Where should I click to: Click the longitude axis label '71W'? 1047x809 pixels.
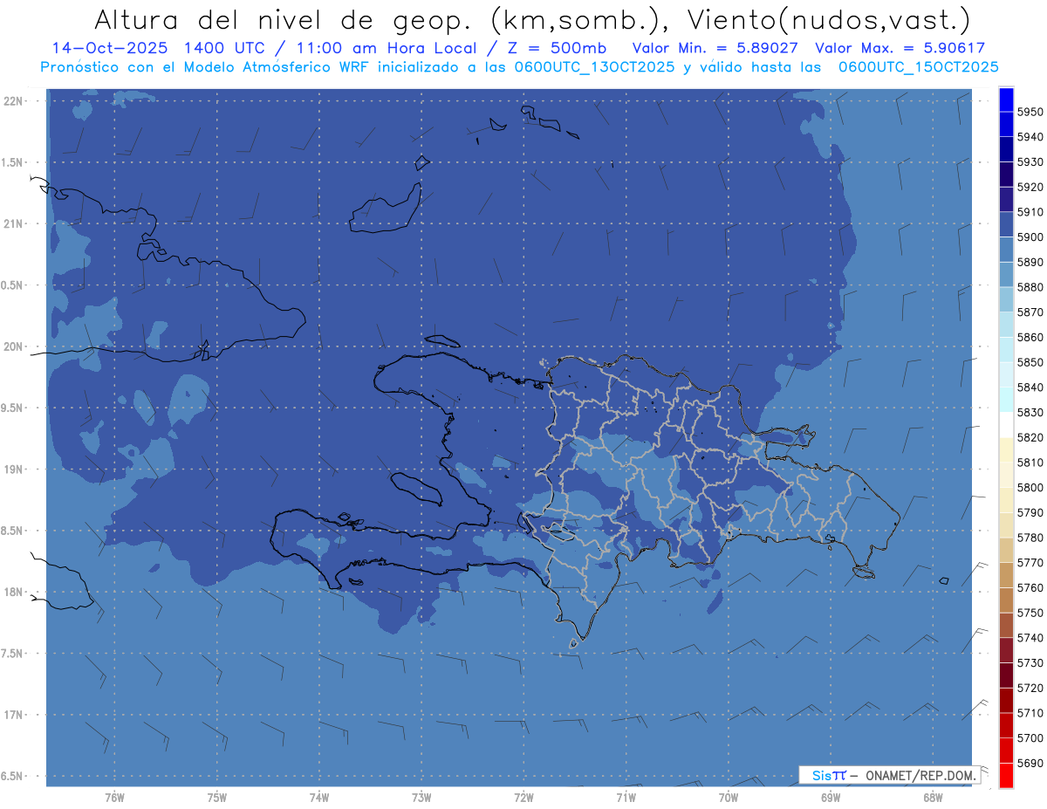point(626,798)
